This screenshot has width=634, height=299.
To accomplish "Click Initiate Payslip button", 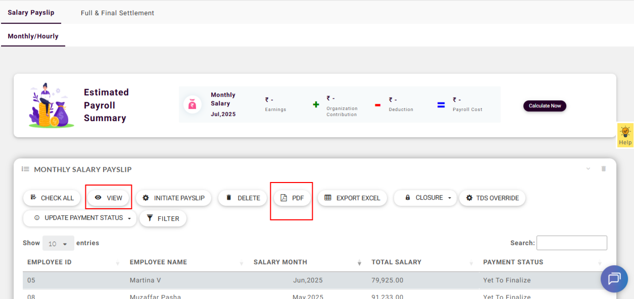I will (x=173, y=198).
